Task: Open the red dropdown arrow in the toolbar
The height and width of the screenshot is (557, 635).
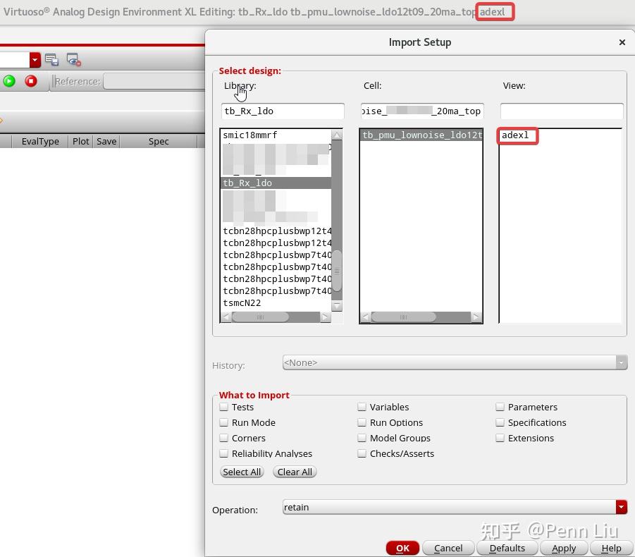Action: coord(35,60)
